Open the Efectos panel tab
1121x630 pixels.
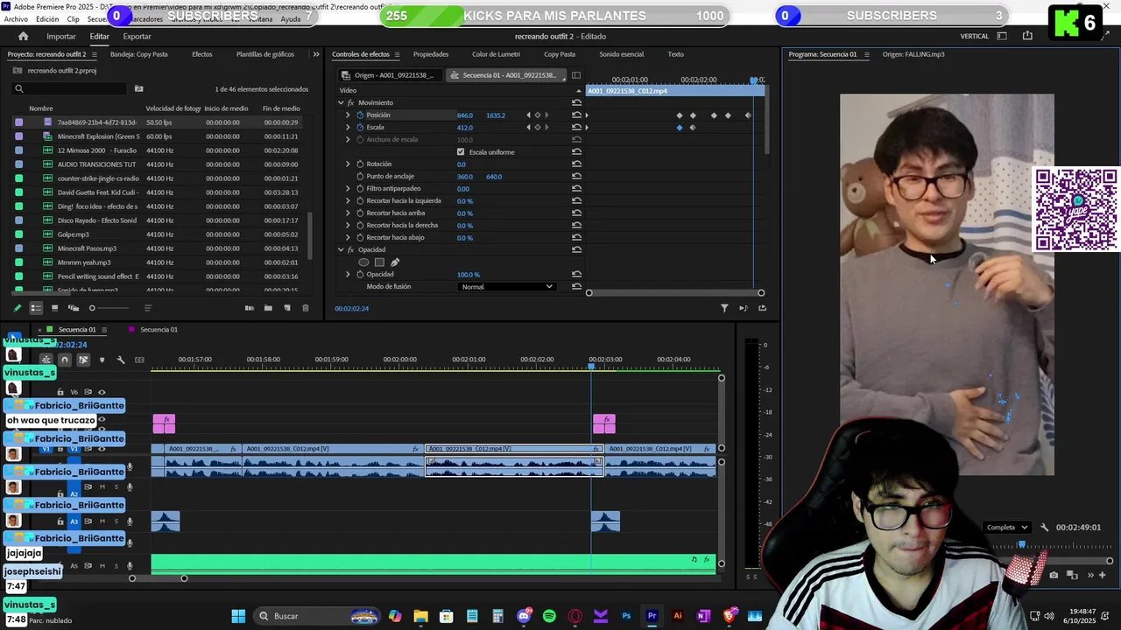[x=202, y=54]
